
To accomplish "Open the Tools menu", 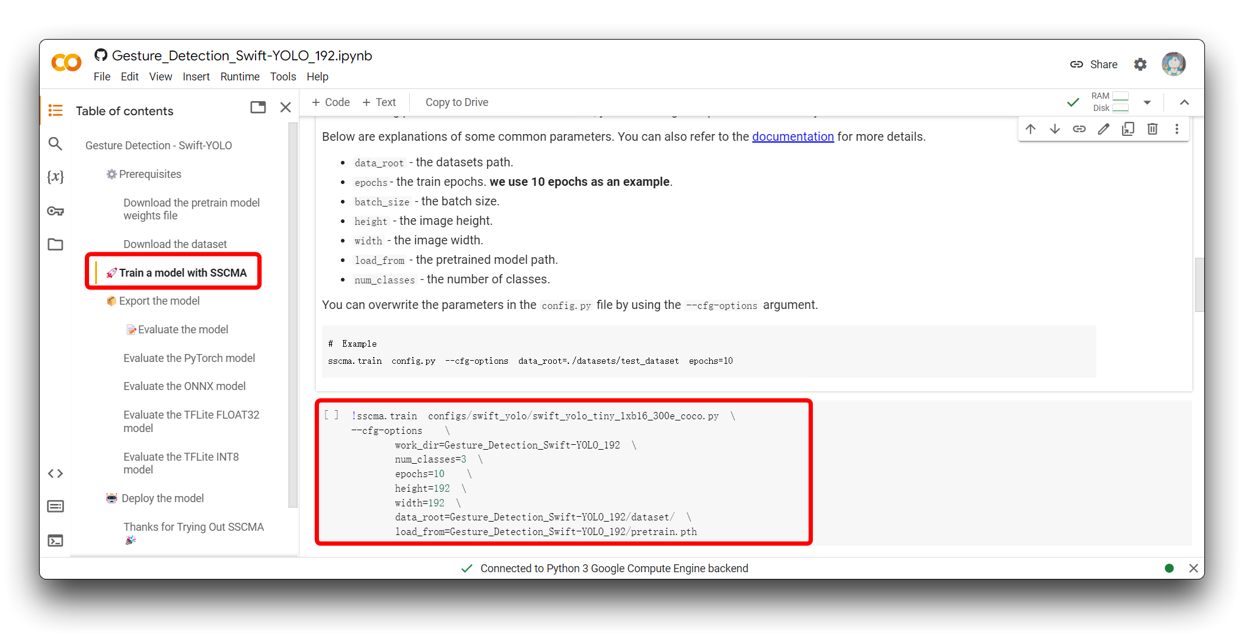I will [283, 76].
